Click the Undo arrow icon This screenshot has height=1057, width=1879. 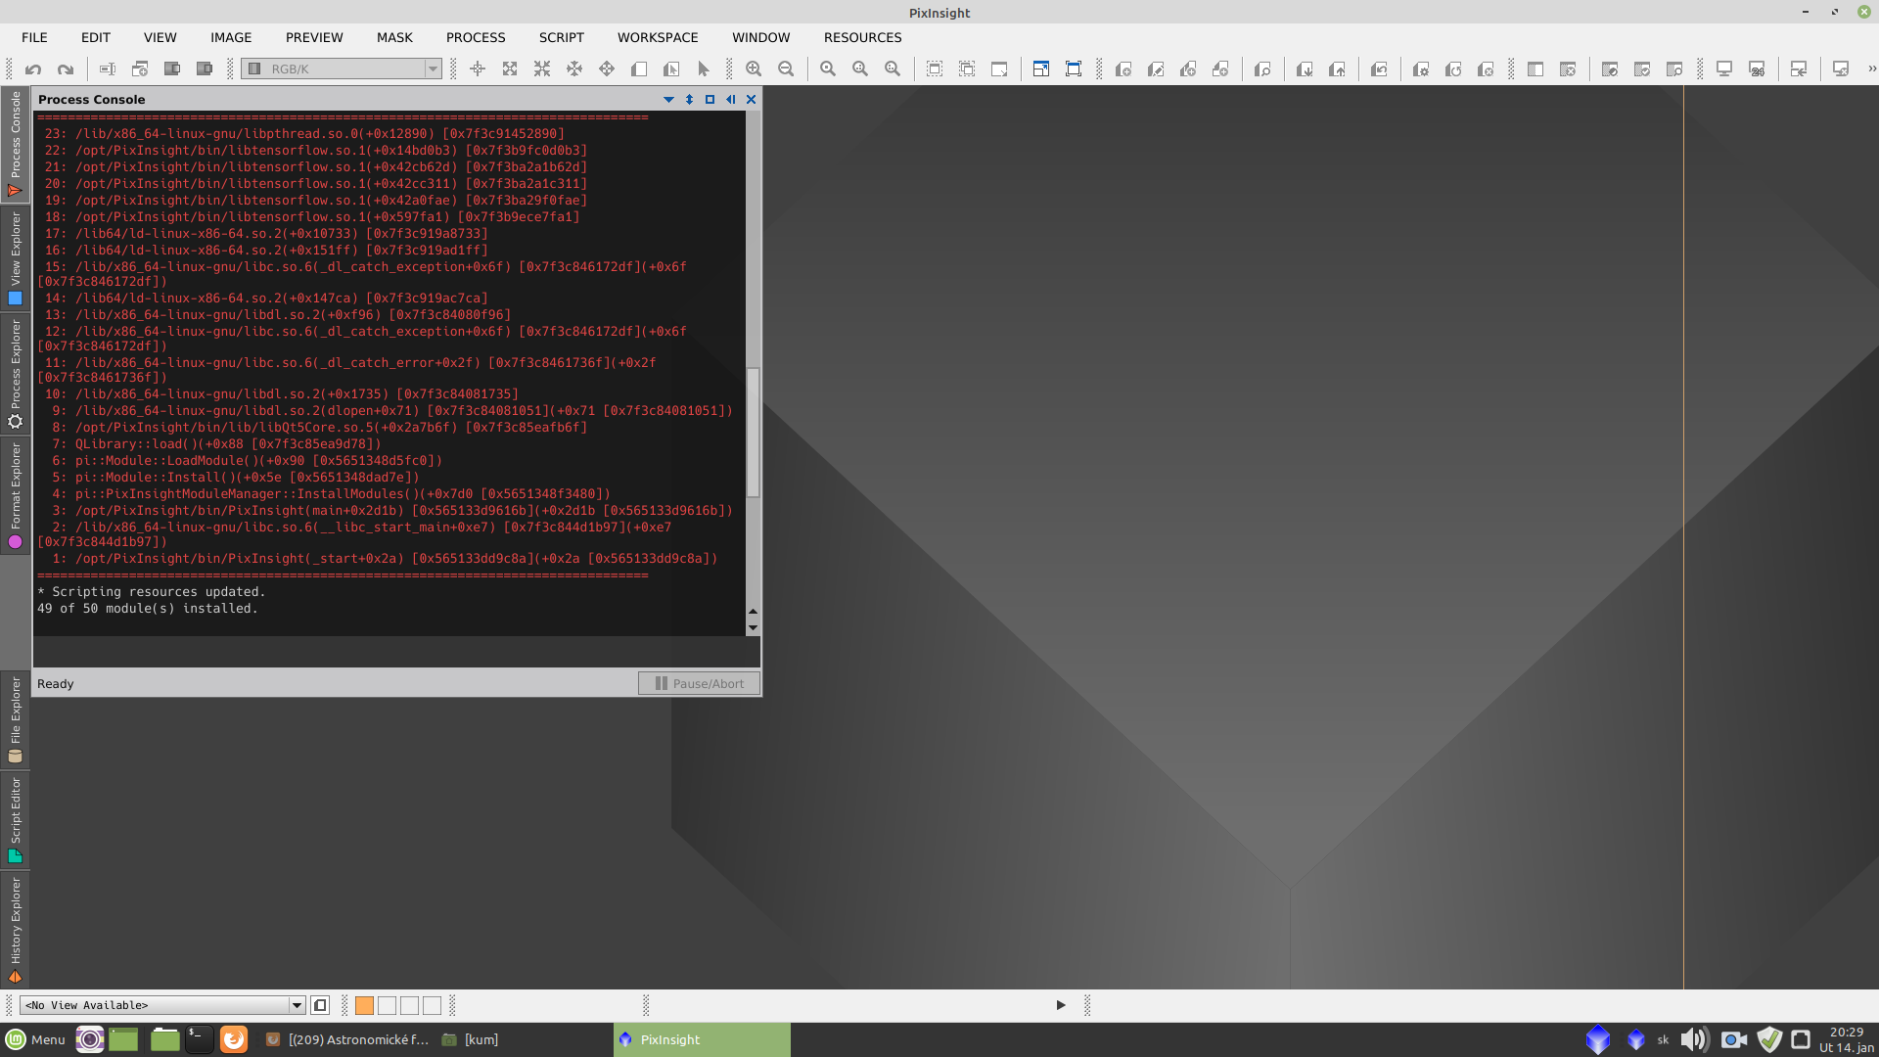(x=33, y=69)
